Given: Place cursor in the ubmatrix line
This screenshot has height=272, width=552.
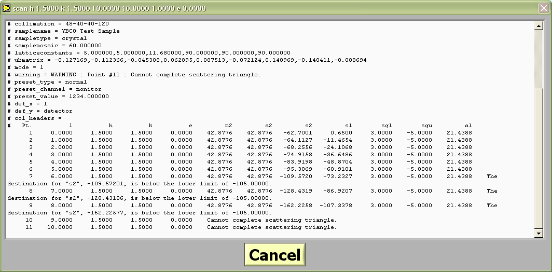Looking at the screenshot, I should (187, 60).
